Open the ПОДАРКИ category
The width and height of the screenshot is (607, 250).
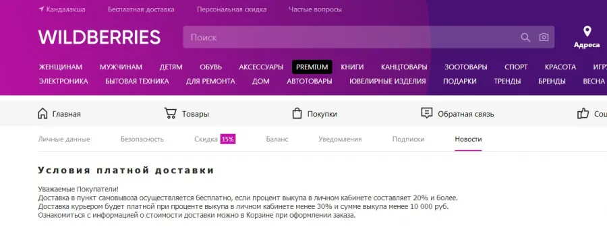[460, 82]
